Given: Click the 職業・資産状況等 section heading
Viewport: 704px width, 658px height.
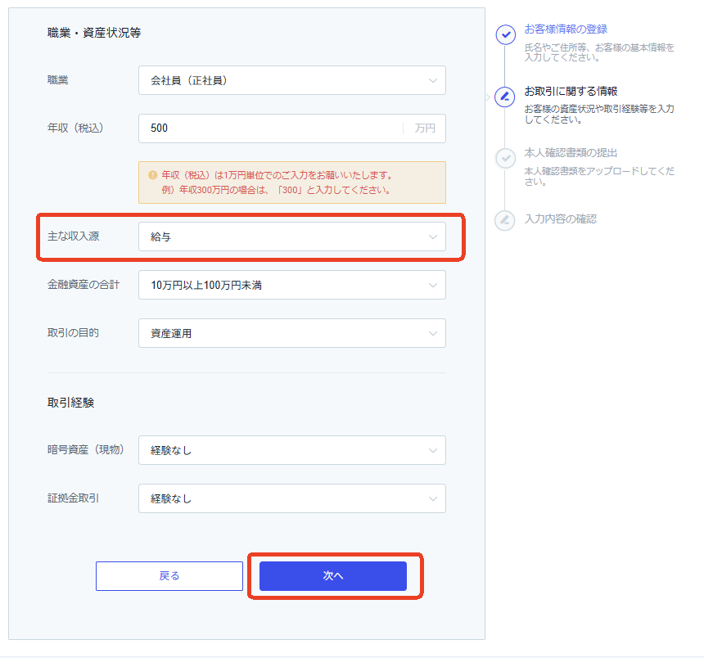Looking at the screenshot, I should coord(94,33).
